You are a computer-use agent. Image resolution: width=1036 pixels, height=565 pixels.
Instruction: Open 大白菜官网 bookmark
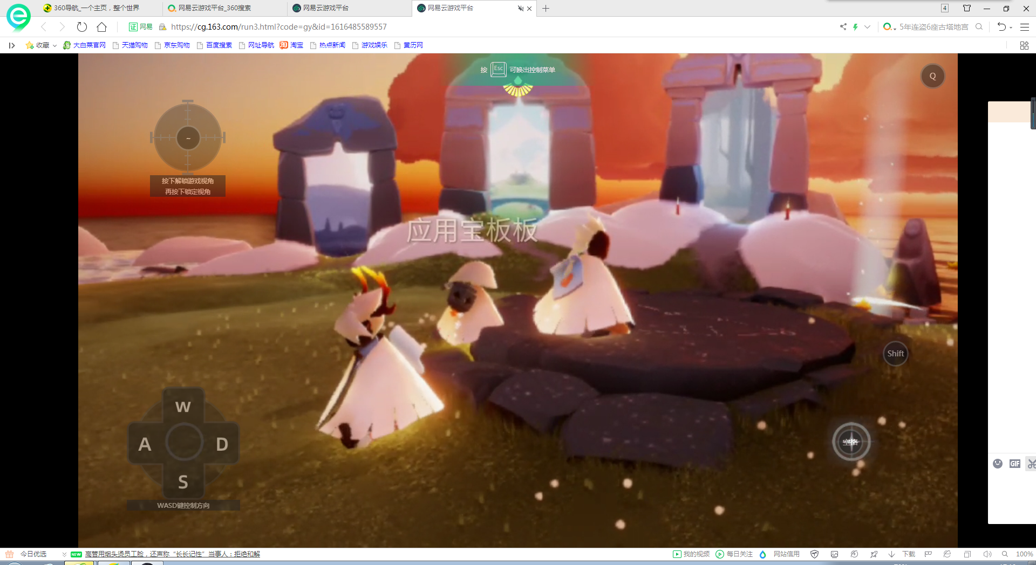point(84,45)
